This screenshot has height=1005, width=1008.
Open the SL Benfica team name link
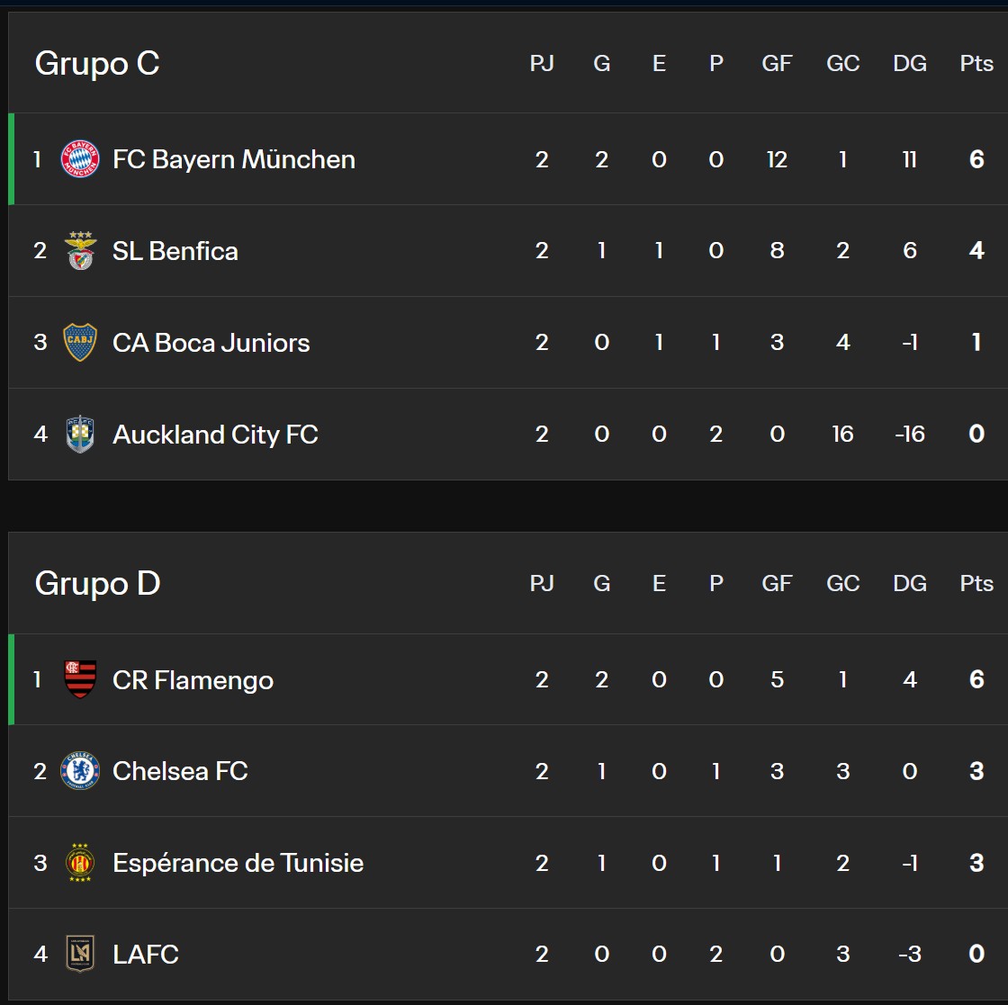tap(175, 251)
